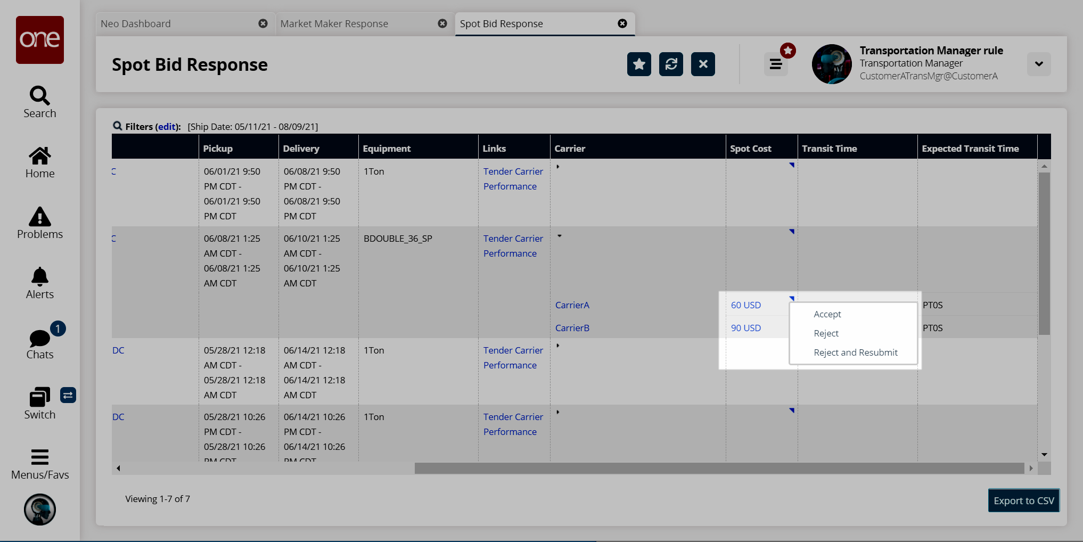Collapse carrier row for BDOUBLE_36_SP shipment
The height and width of the screenshot is (542, 1083).
[x=560, y=235]
